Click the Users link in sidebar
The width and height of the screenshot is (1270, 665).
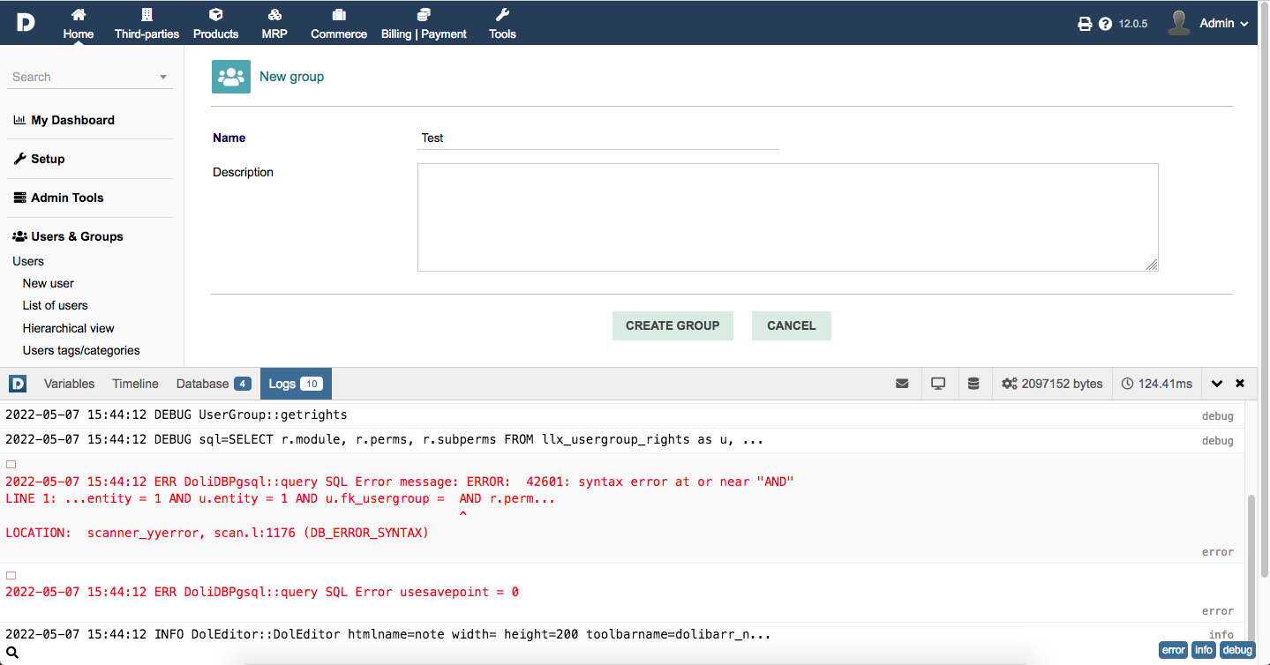point(28,261)
